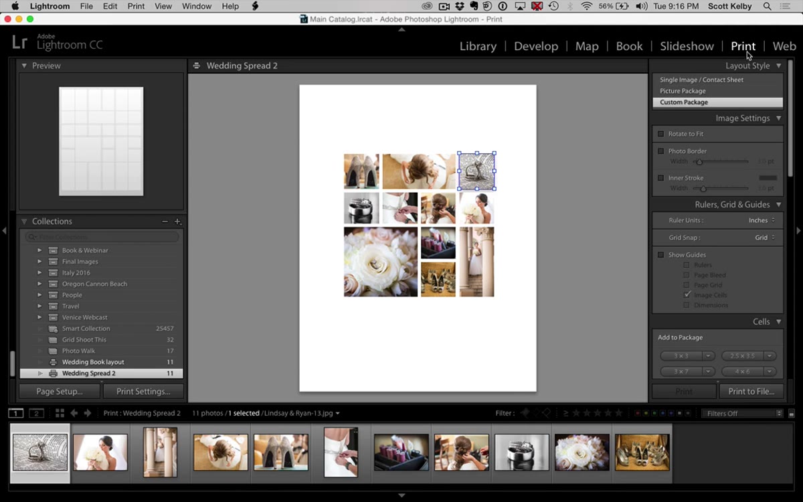The image size is (803, 502).
Task: Hide right panel using the right edge arrow
Action: click(798, 231)
